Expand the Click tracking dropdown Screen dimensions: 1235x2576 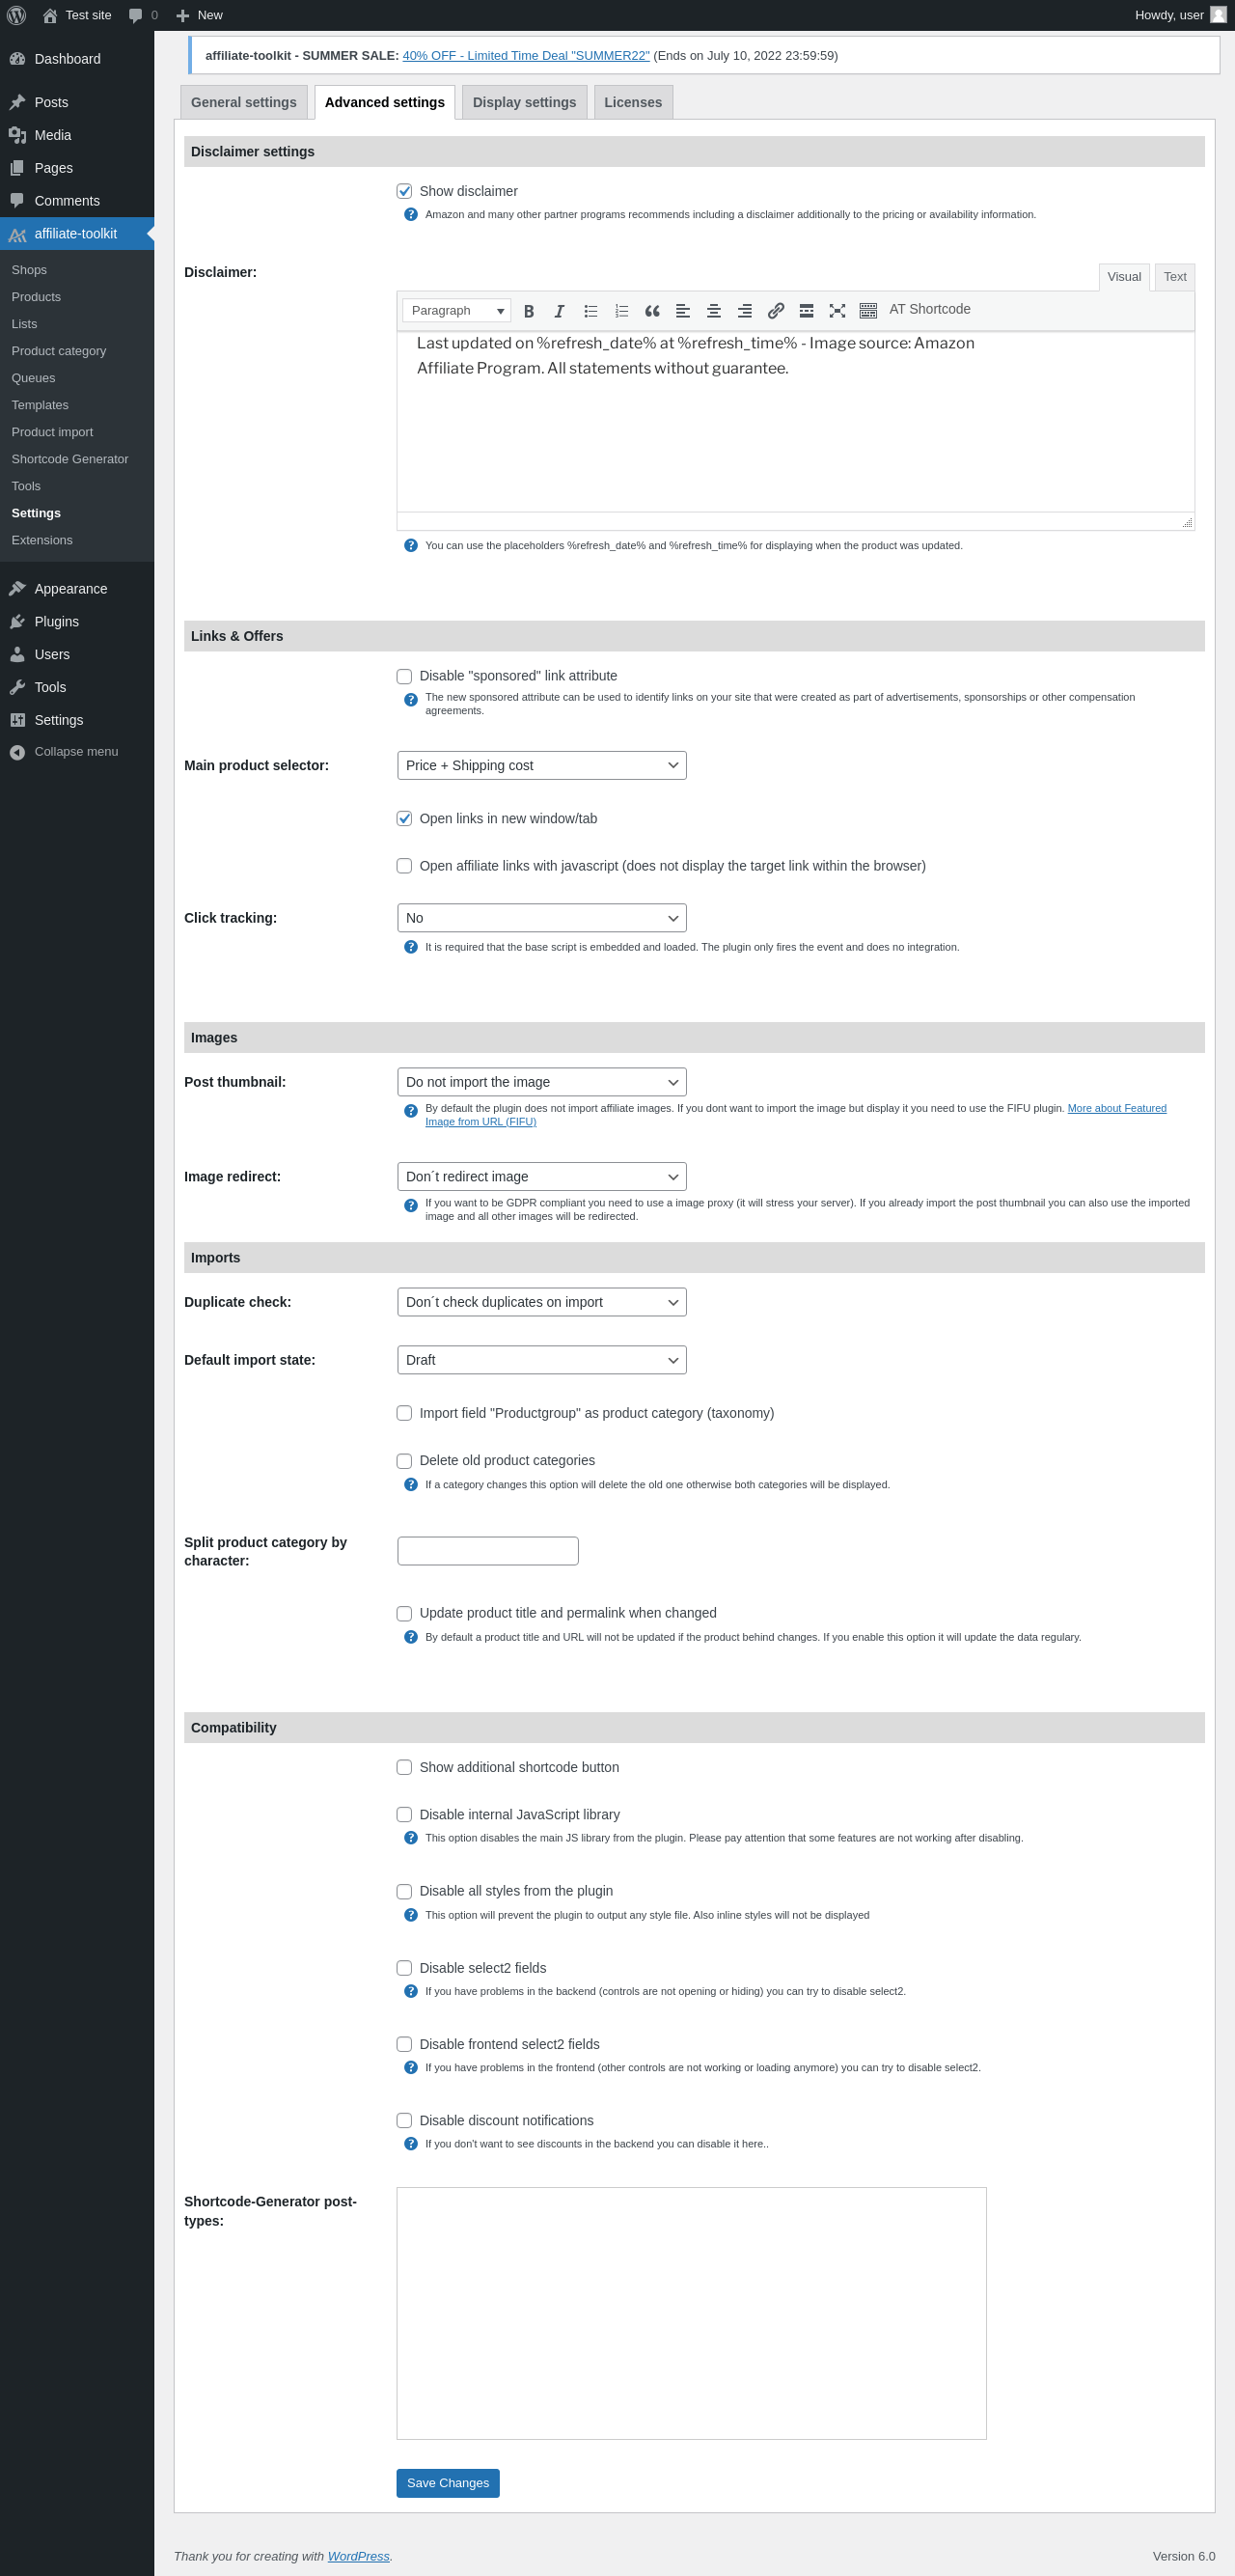point(541,918)
